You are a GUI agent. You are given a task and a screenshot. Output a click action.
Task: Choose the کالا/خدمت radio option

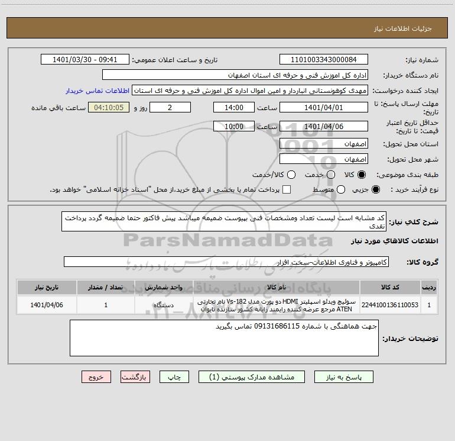pyautogui.click(x=291, y=175)
